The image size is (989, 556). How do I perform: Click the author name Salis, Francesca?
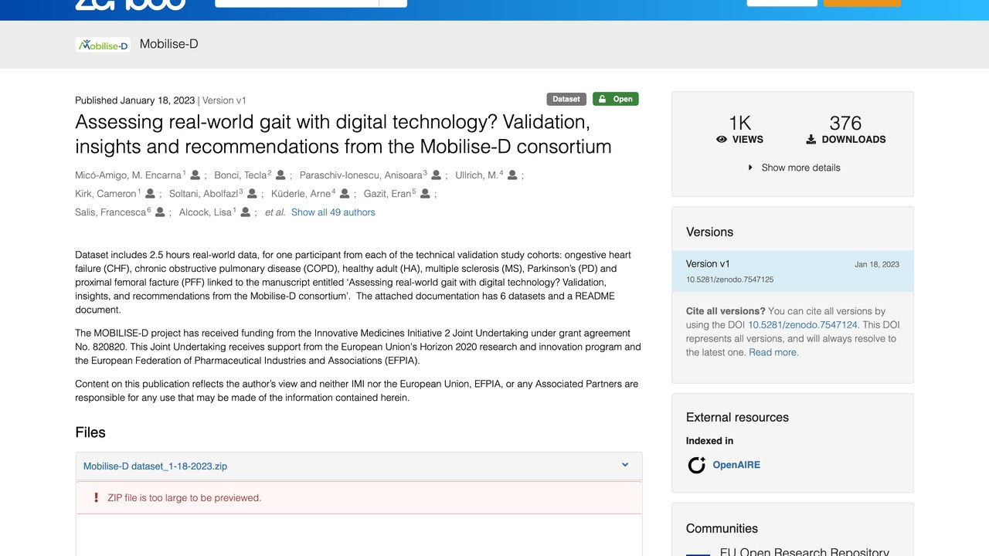(x=110, y=212)
